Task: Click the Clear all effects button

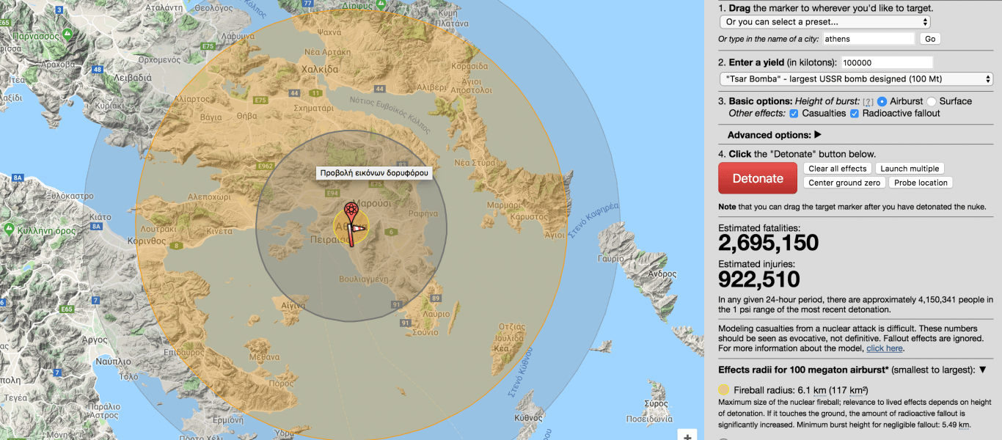Action: [837, 169]
